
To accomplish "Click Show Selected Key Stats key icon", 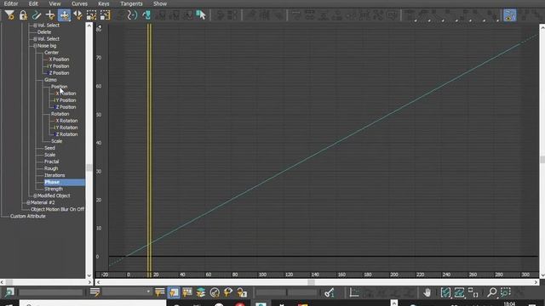I will coord(330,292).
